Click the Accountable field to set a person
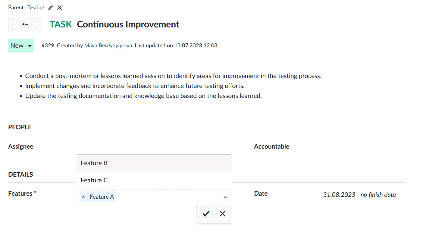426x230 pixels. coord(324,147)
